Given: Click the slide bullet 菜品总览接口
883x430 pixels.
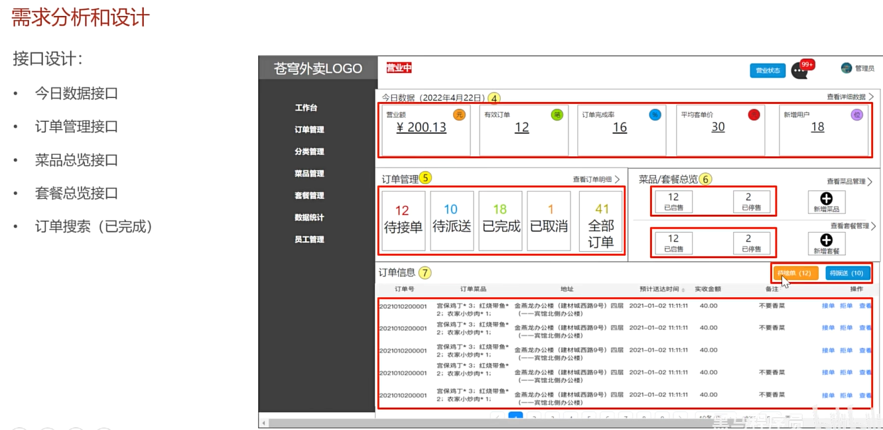Looking at the screenshot, I should coord(76,160).
